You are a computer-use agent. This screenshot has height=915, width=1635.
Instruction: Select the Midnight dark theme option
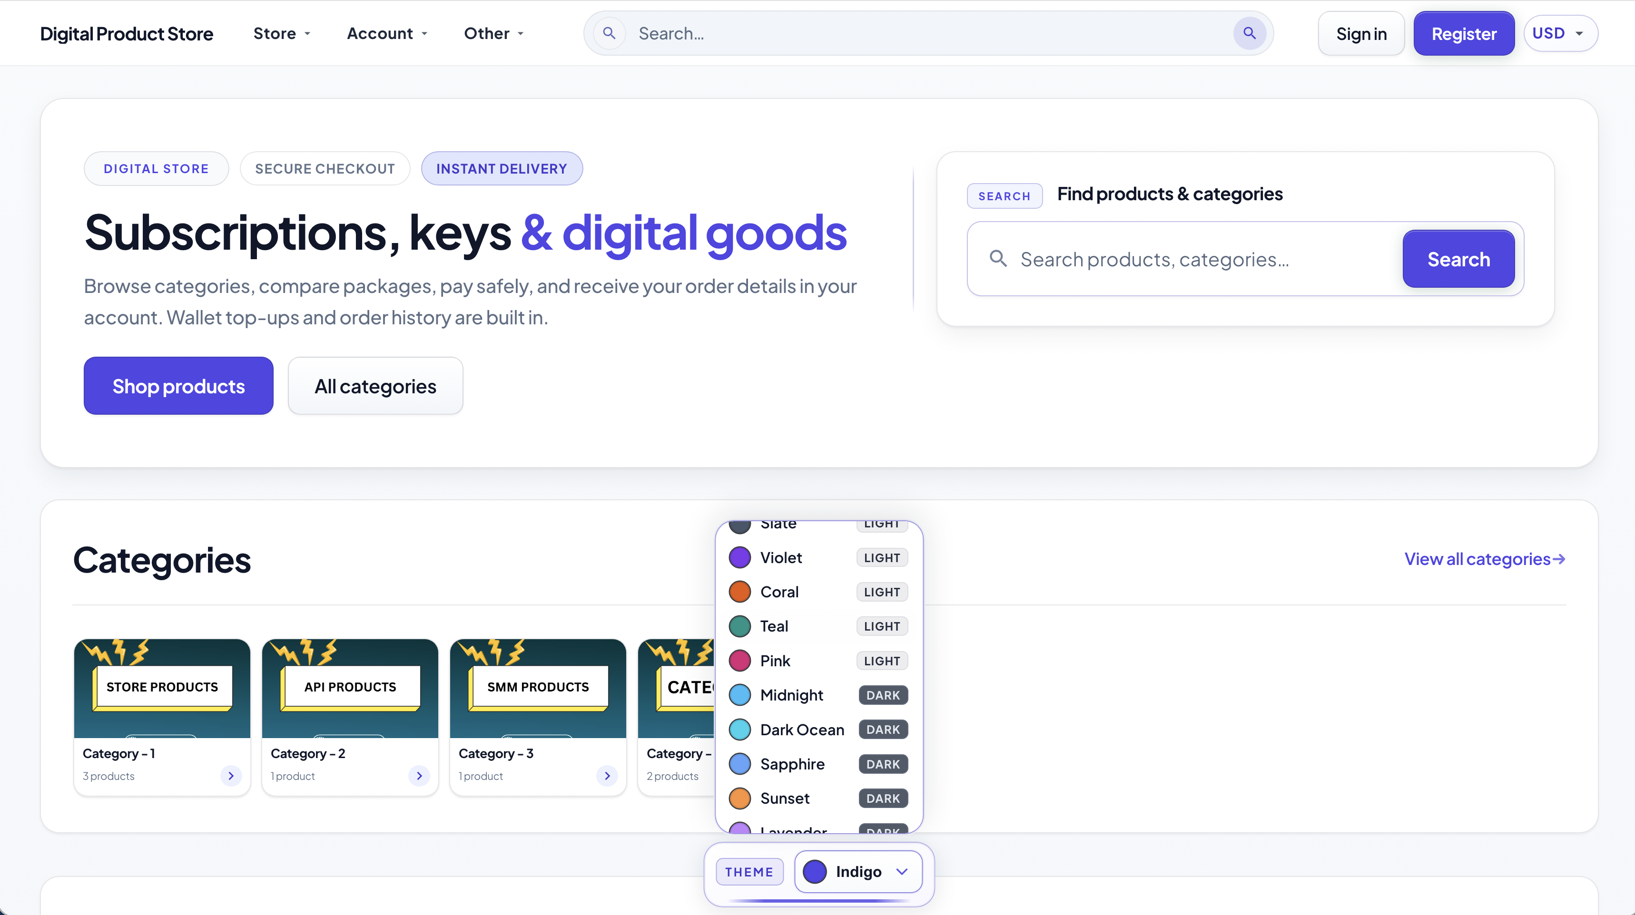[819, 695]
